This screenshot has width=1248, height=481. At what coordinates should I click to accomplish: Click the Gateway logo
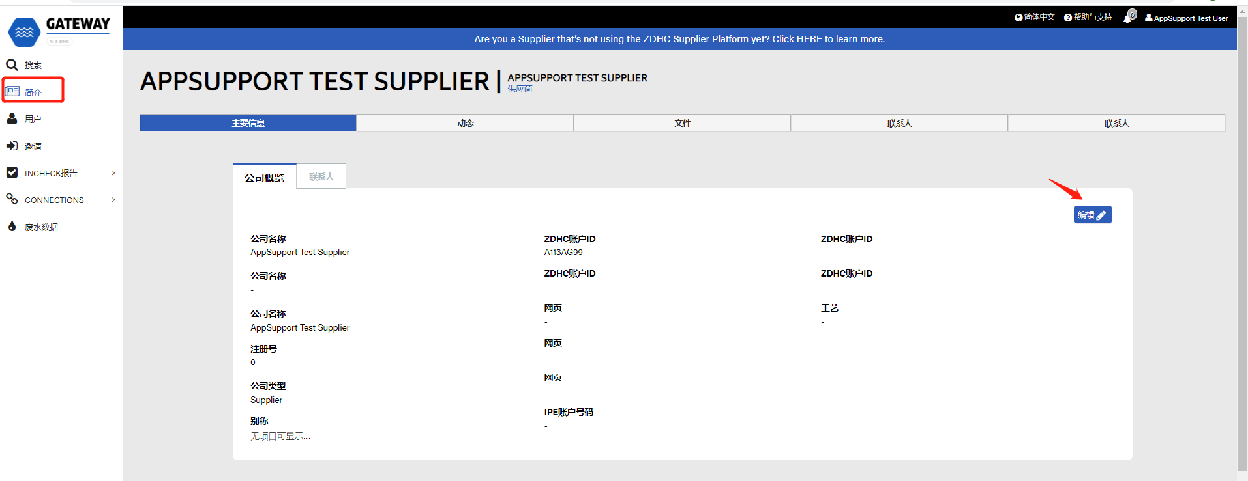pyautogui.click(x=60, y=31)
